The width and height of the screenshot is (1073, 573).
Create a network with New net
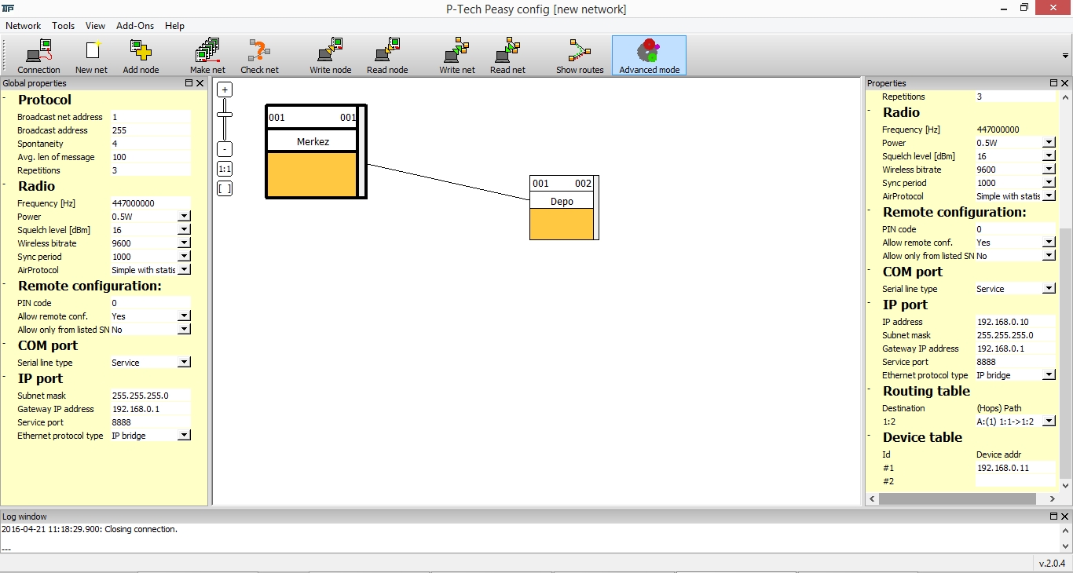tap(91, 56)
